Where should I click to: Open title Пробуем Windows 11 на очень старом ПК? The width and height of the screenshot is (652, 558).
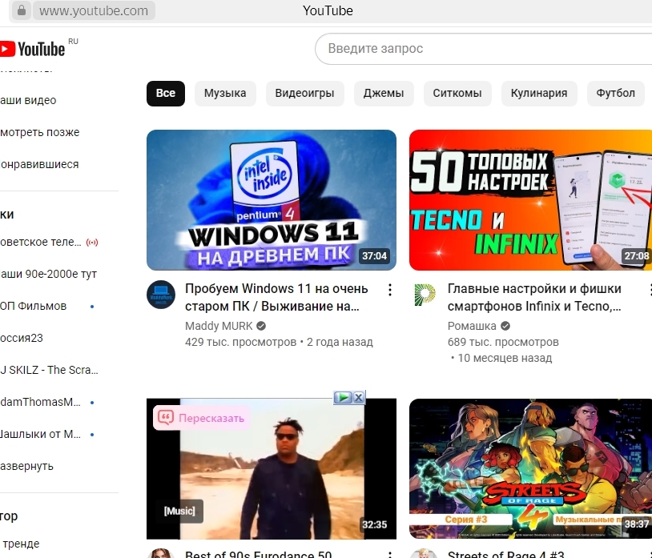click(x=276, y=297)
